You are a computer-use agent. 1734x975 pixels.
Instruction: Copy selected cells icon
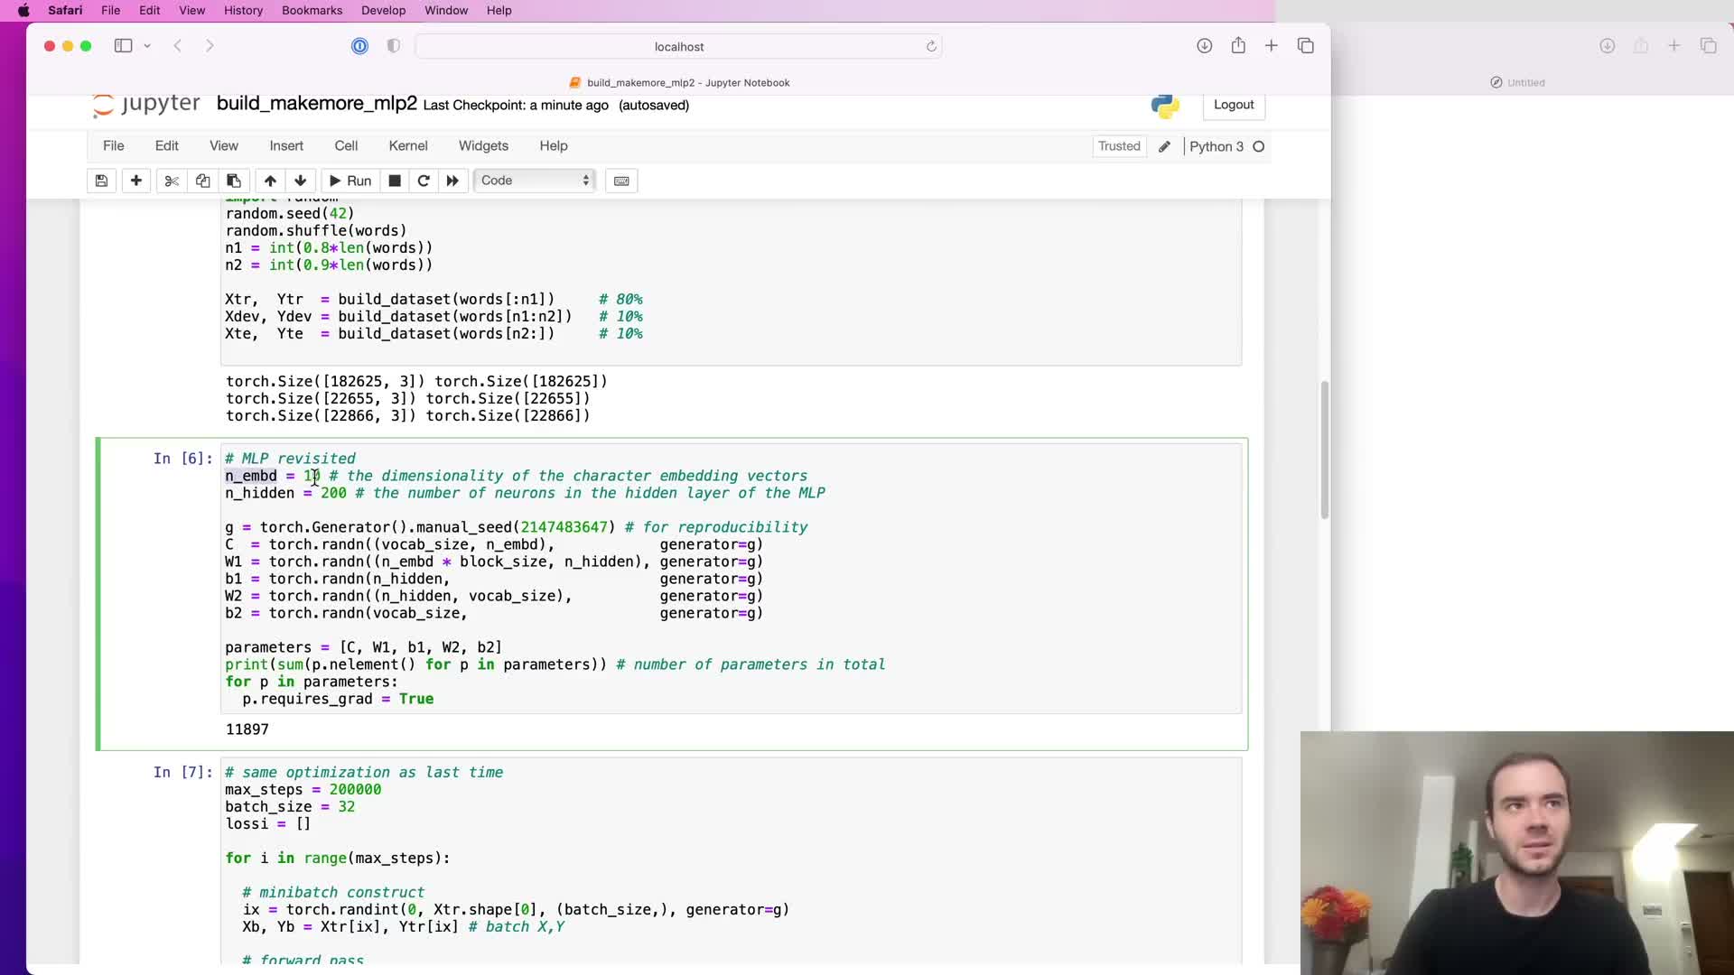tap(202, 181)
